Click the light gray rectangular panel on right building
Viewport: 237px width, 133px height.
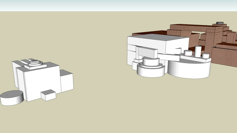148,52
